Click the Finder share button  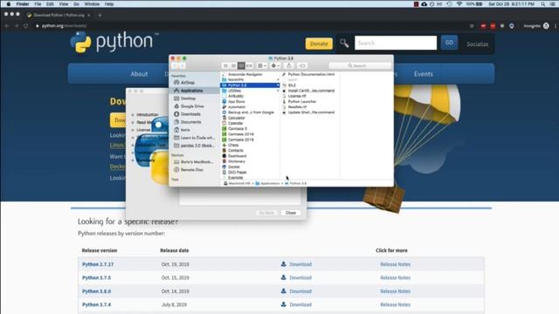click(x=289, y=65)
